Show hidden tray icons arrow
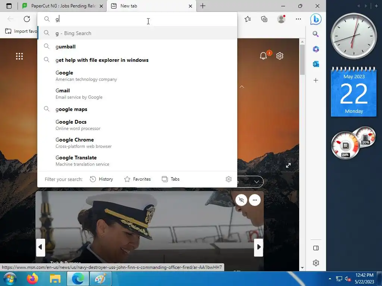Image resolution: width=382 pixels, height=286 pixels. [x=330, y=279]
